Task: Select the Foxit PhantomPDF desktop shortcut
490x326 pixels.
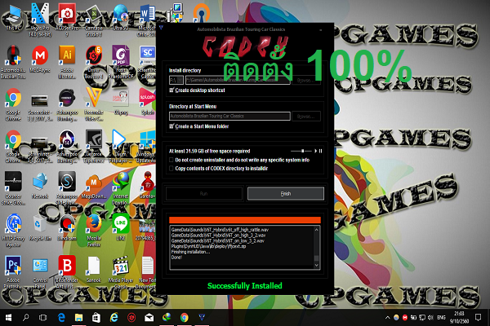Action: 121,62
